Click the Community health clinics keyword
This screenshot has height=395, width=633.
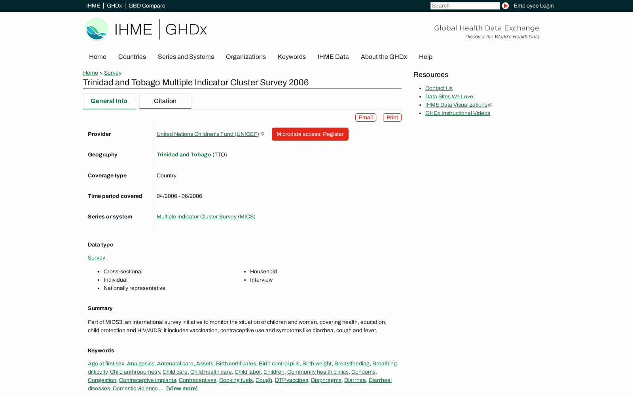click(318, 372)
